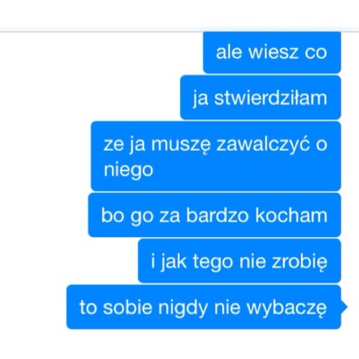The width and height of the screenshot is (359, 359).
Task: Click the word "muszę" in the third bubble
Action: (x=181, y=145)
